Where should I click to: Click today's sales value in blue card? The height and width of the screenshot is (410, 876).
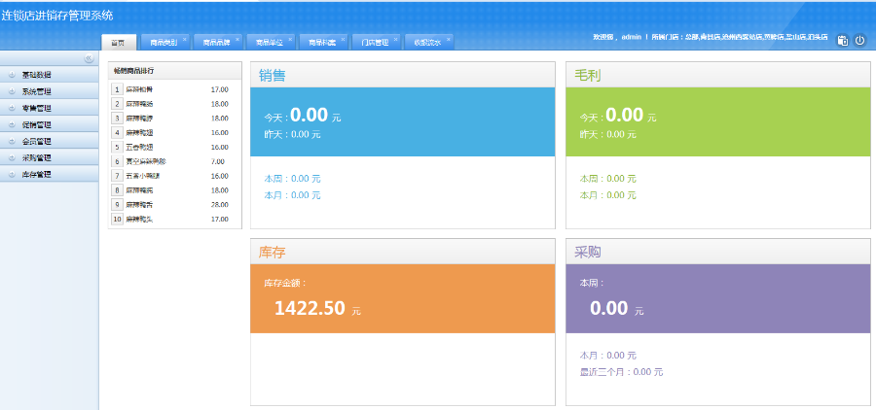309,115
